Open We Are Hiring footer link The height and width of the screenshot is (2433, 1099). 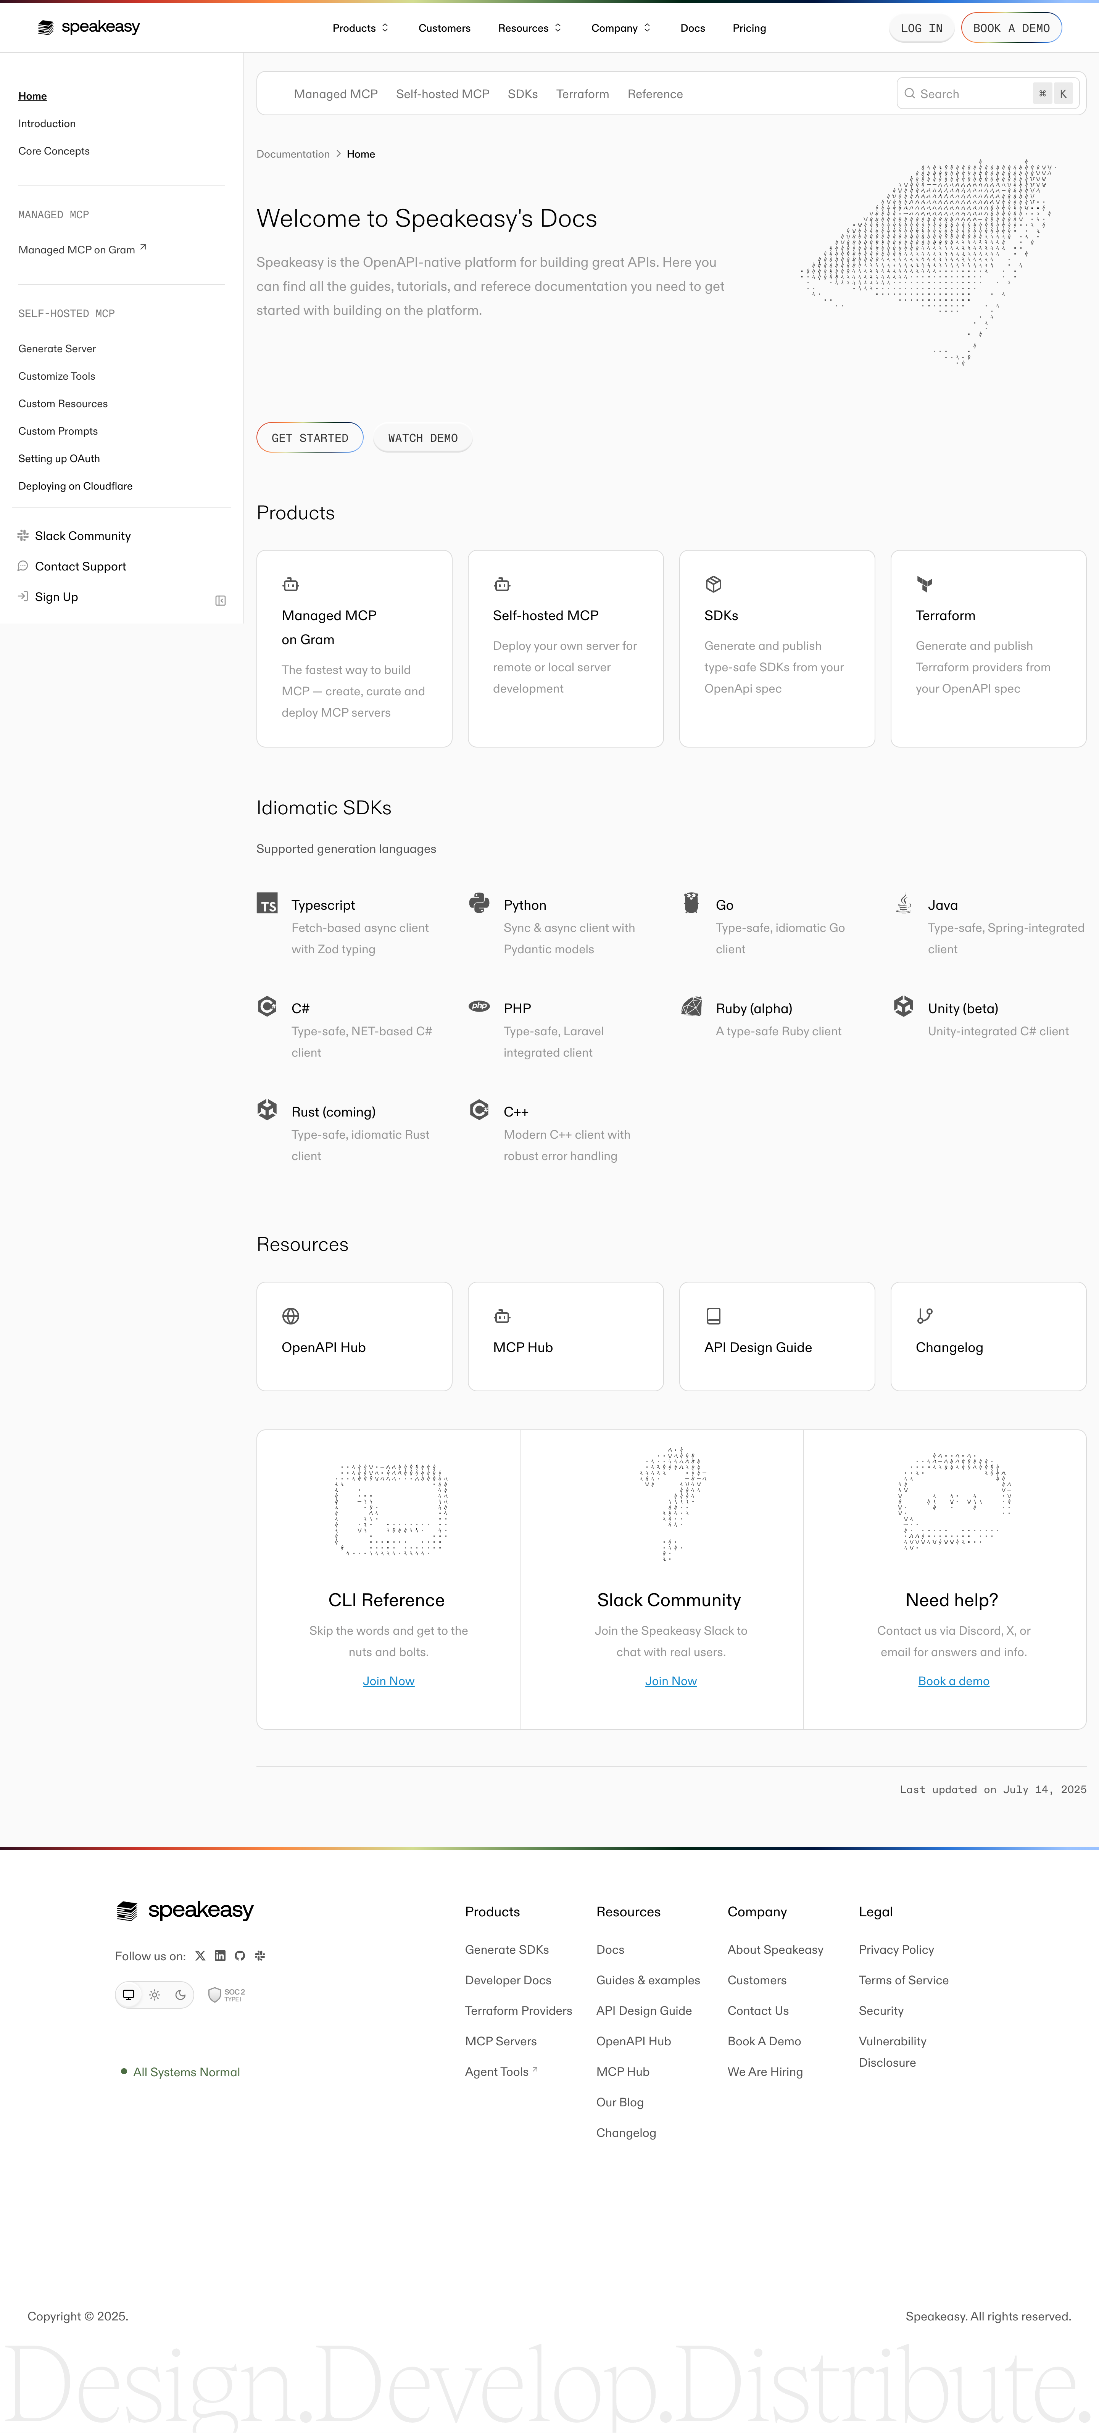[x=765, y=2072]
